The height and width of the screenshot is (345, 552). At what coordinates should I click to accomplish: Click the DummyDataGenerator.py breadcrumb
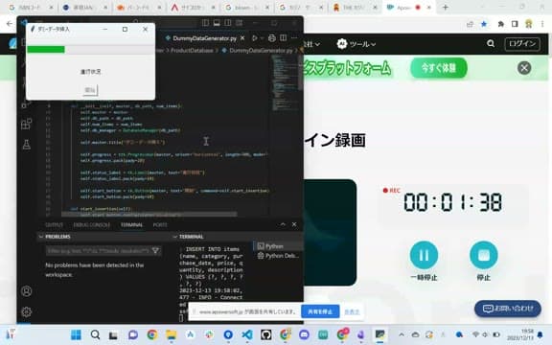pos(261,51)
